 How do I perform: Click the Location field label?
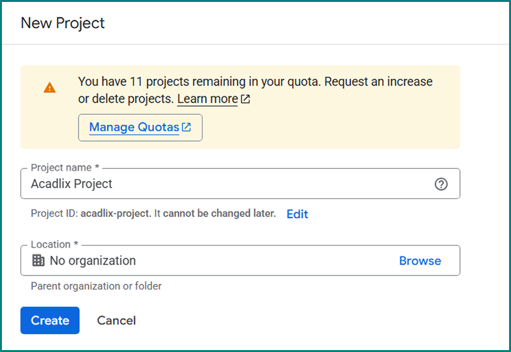coord(54,244)
